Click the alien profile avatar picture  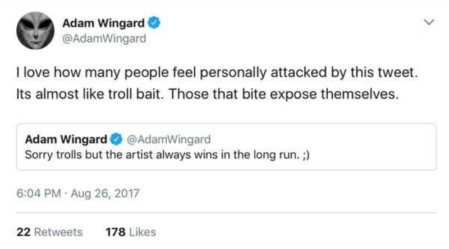tap(35, 30)
